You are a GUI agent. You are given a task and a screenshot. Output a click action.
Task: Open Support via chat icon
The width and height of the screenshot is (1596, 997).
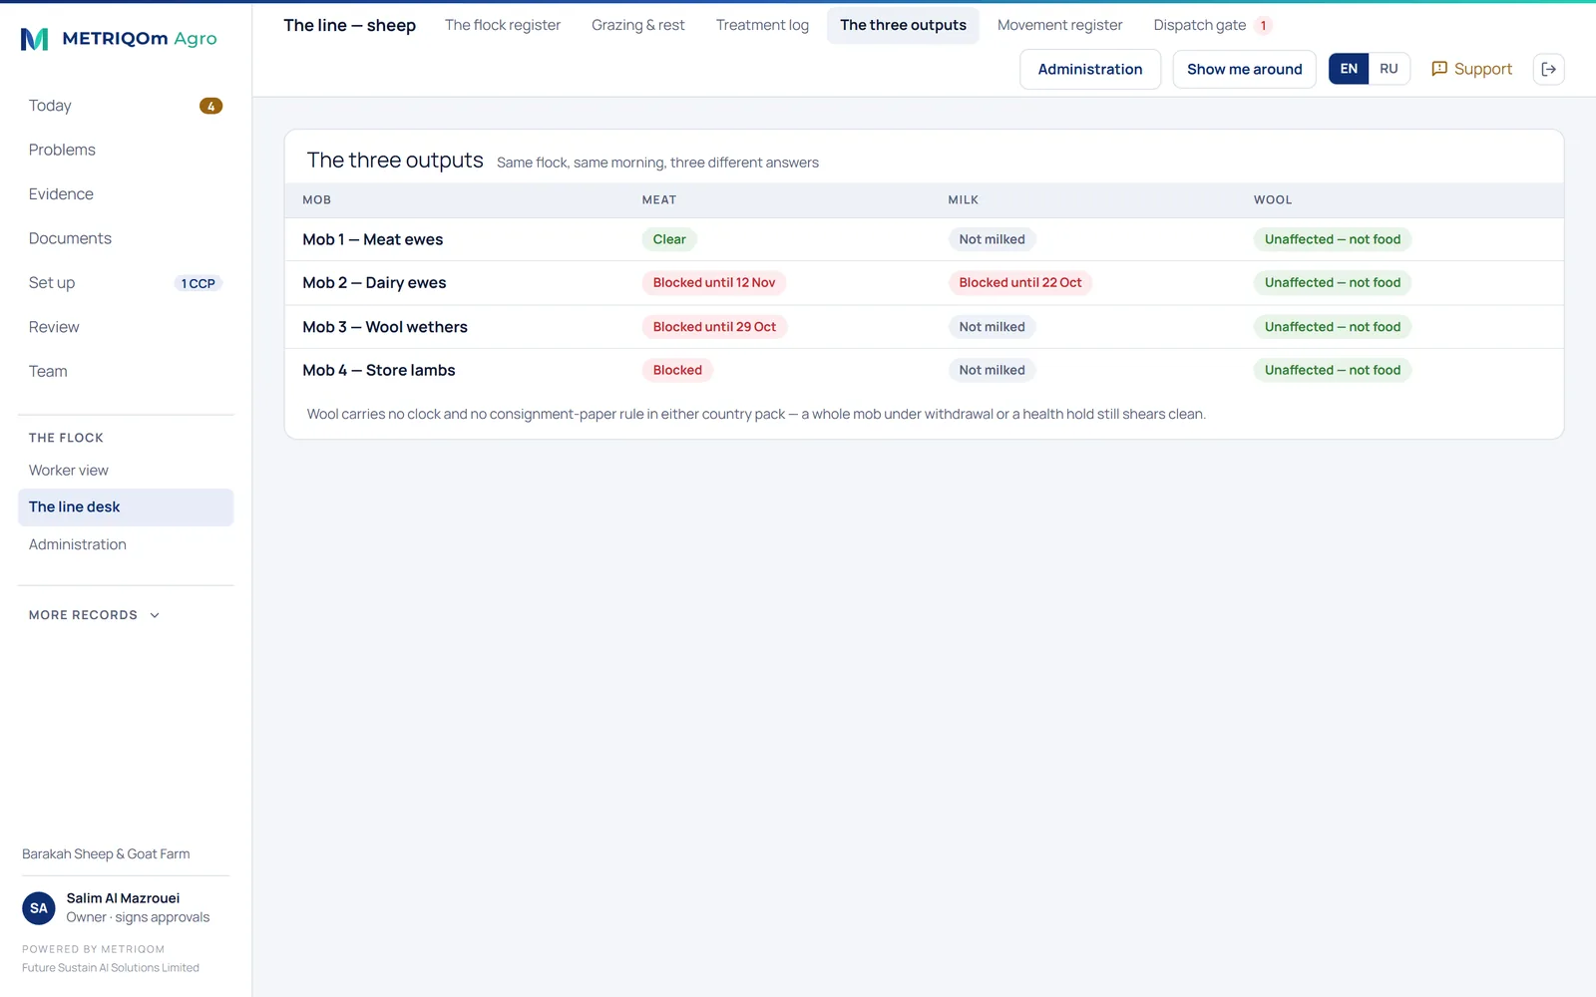pyautogui.click(x=1439, y=69)
